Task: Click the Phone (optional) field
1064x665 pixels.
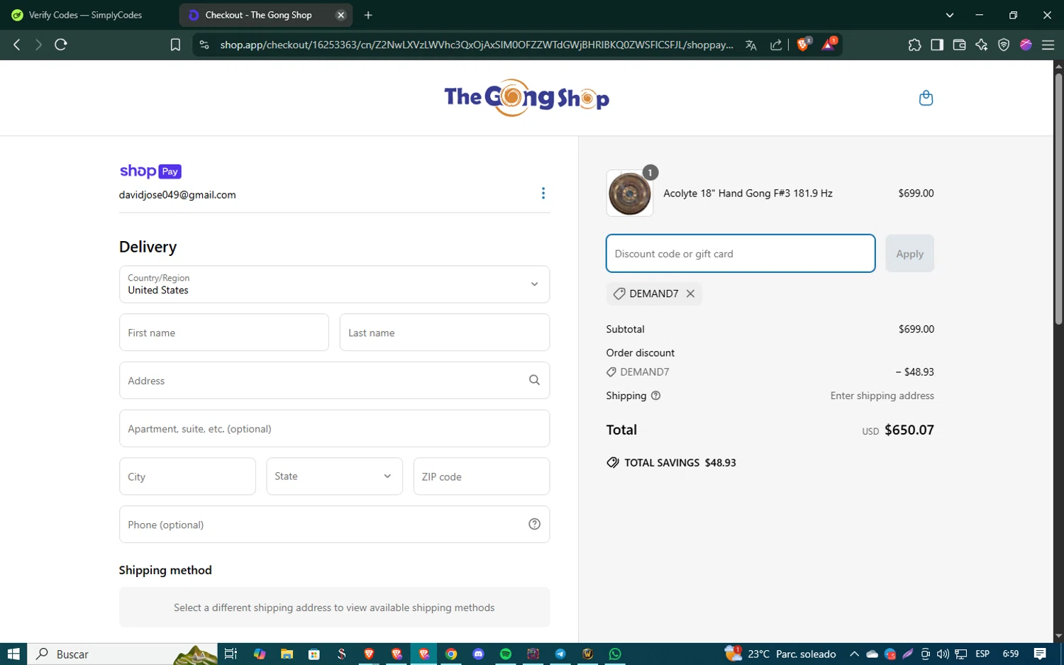Action: pyautogui.click(x=334, y=525)
